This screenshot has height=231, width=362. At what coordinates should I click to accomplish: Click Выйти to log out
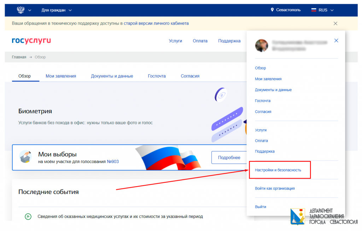click(x=261, y=207)
